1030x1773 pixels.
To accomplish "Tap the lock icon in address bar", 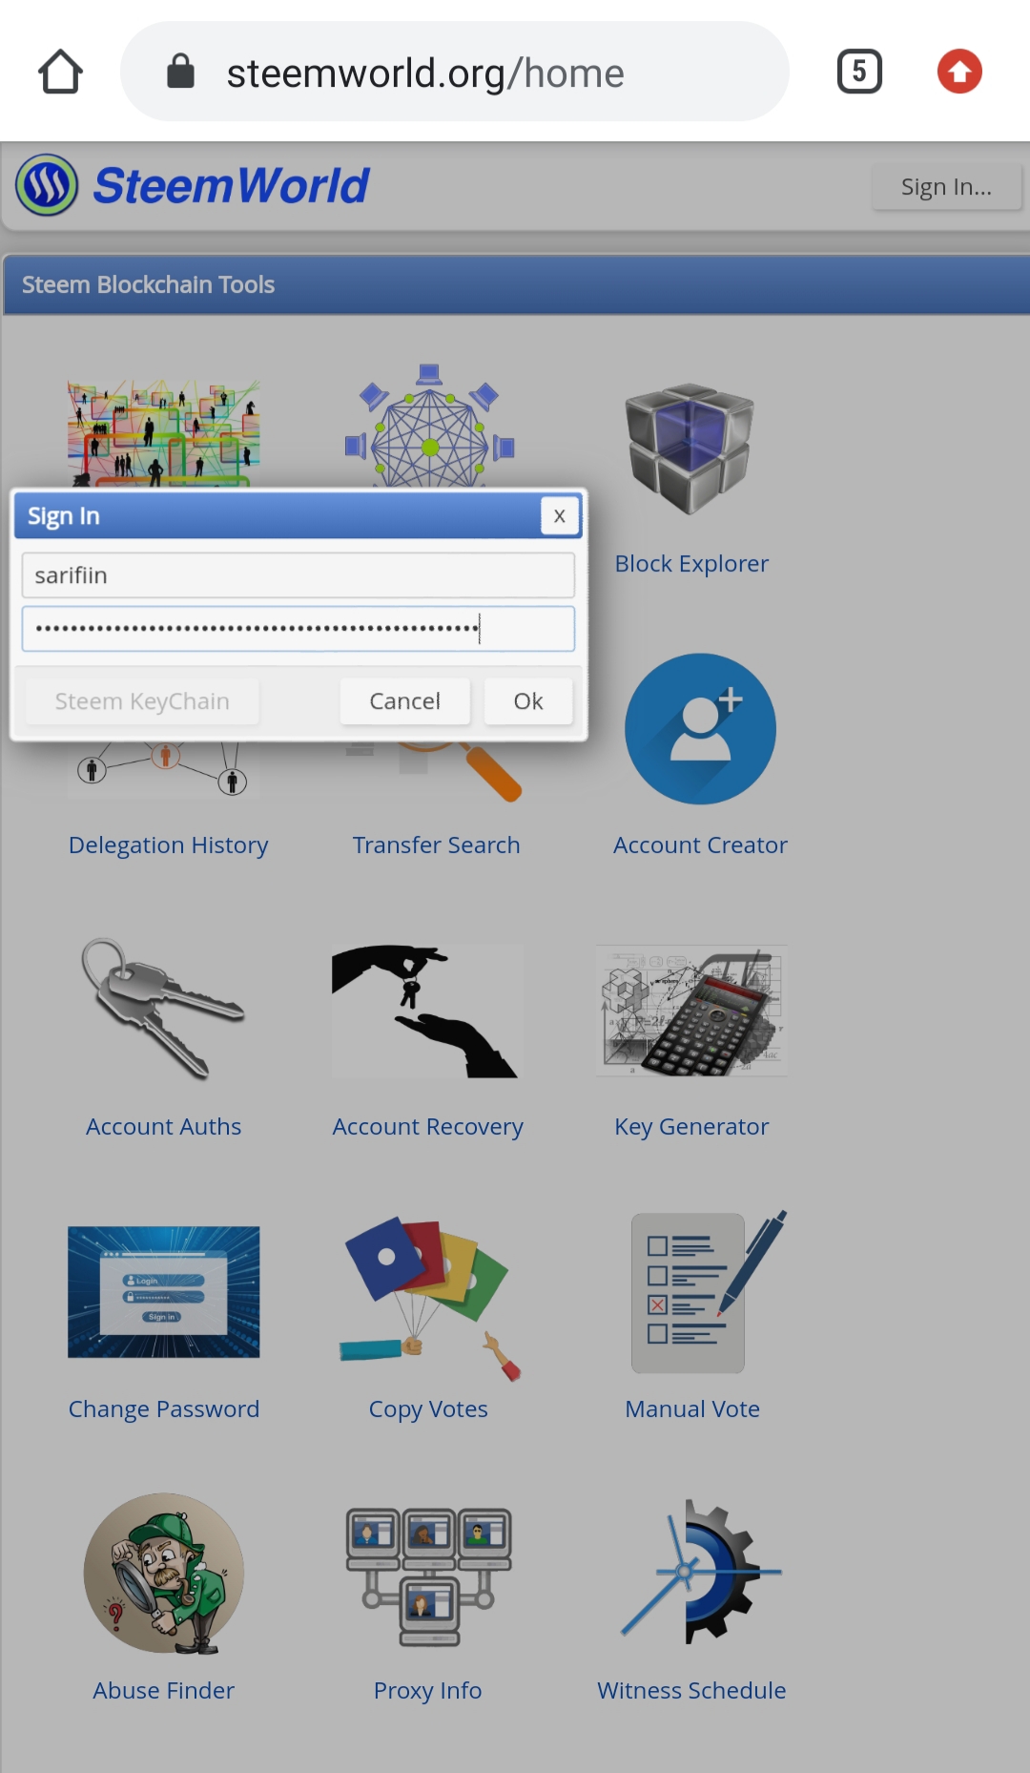I will (x=180, y=72).
